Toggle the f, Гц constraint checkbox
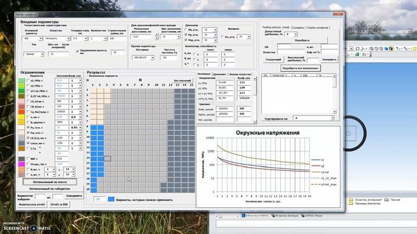417x234 pixels. (x=28, y=149)
